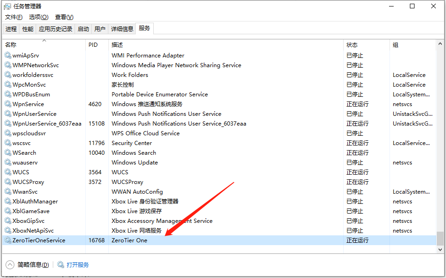446x278 pixels.
Task: Click the service icon for WpnService
Action: point(8,104)
